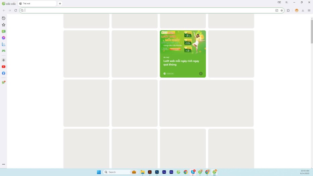Open the green gamepad Games sidebar icon
Viewport: 313px width, 176px height.
4,51
